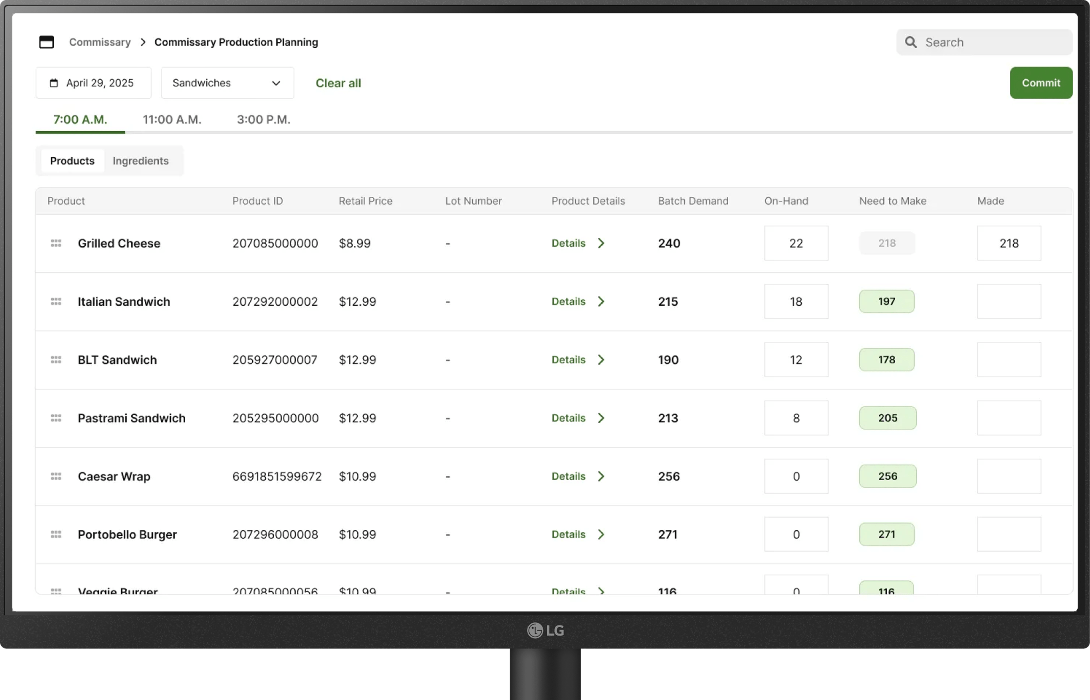Click the drag handle beside Veggie Burger
The image size is (1090, 700).
(x=56, y=591)
